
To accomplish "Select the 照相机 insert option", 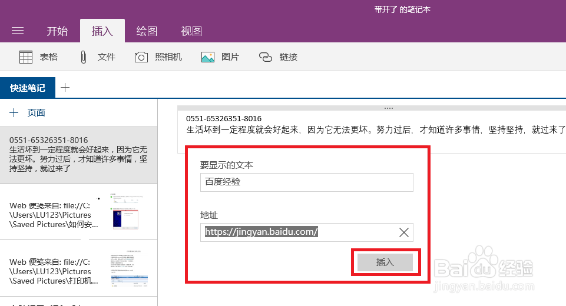I will coord(168,57).
